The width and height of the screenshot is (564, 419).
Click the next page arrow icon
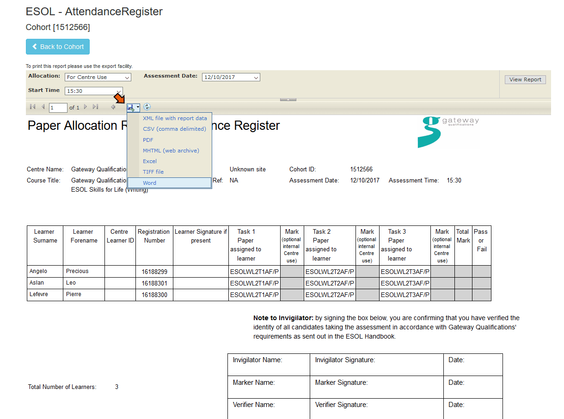(85, 107)
